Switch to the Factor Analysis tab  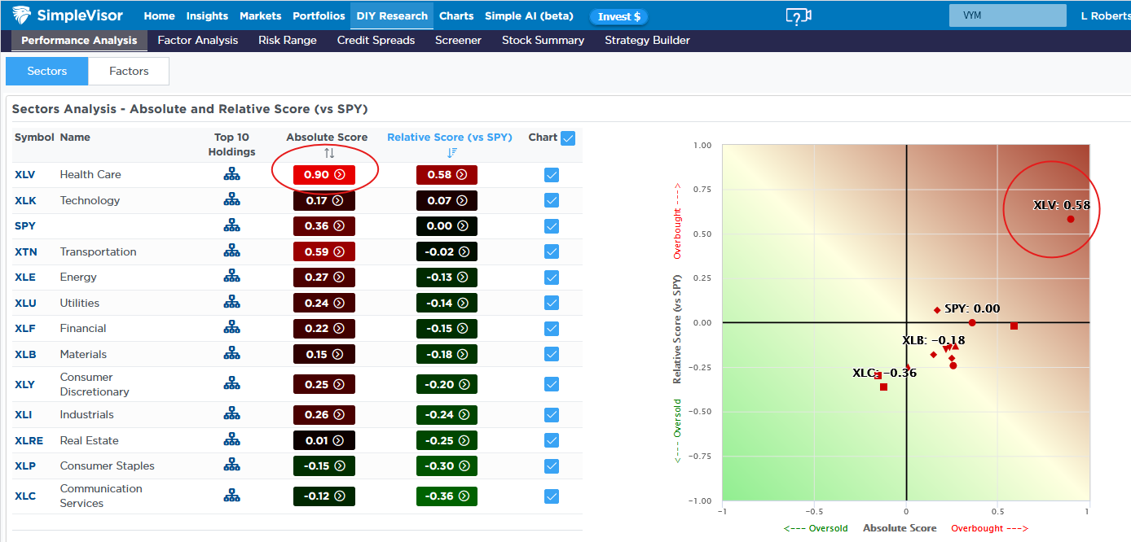click(x=197, y=39)
